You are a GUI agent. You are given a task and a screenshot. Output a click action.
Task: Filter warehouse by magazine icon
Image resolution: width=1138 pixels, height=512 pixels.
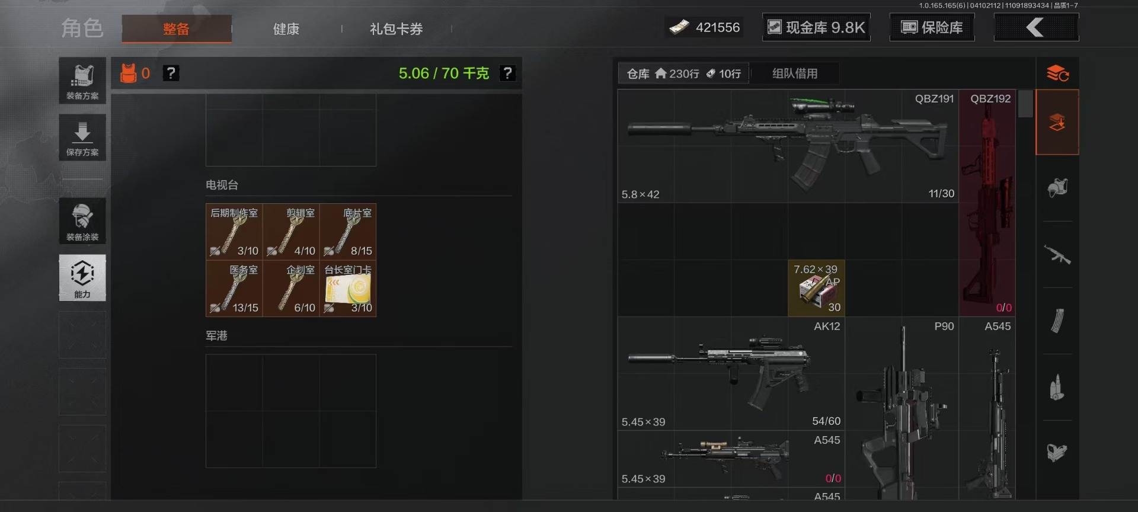[1057, 321]
